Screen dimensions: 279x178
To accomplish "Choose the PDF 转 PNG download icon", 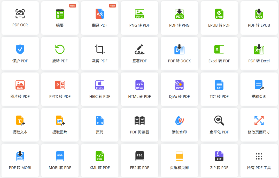I will pyautogui.click(x=179, y=14).
